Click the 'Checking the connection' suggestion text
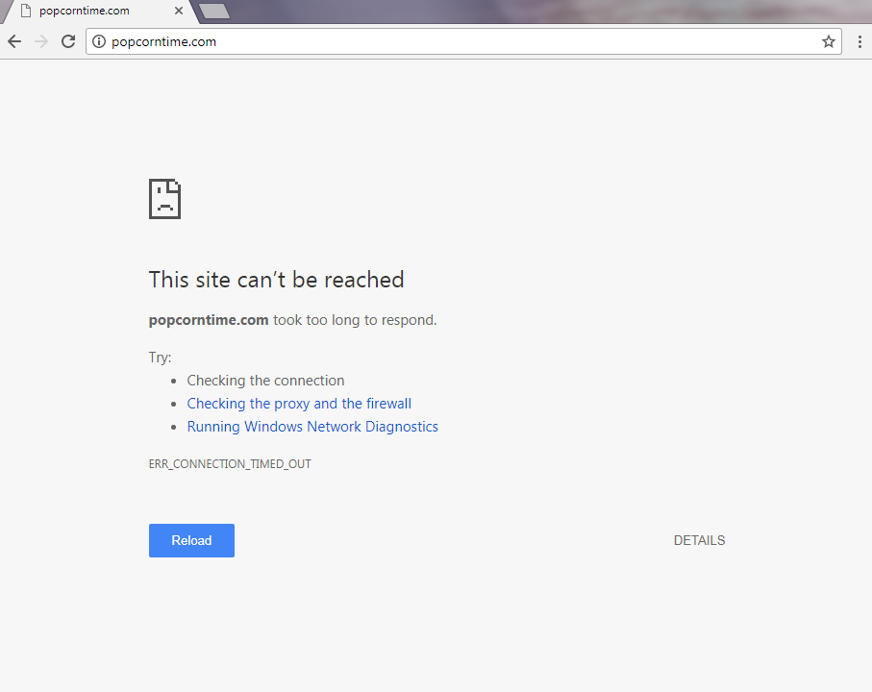 coord(265,381)
